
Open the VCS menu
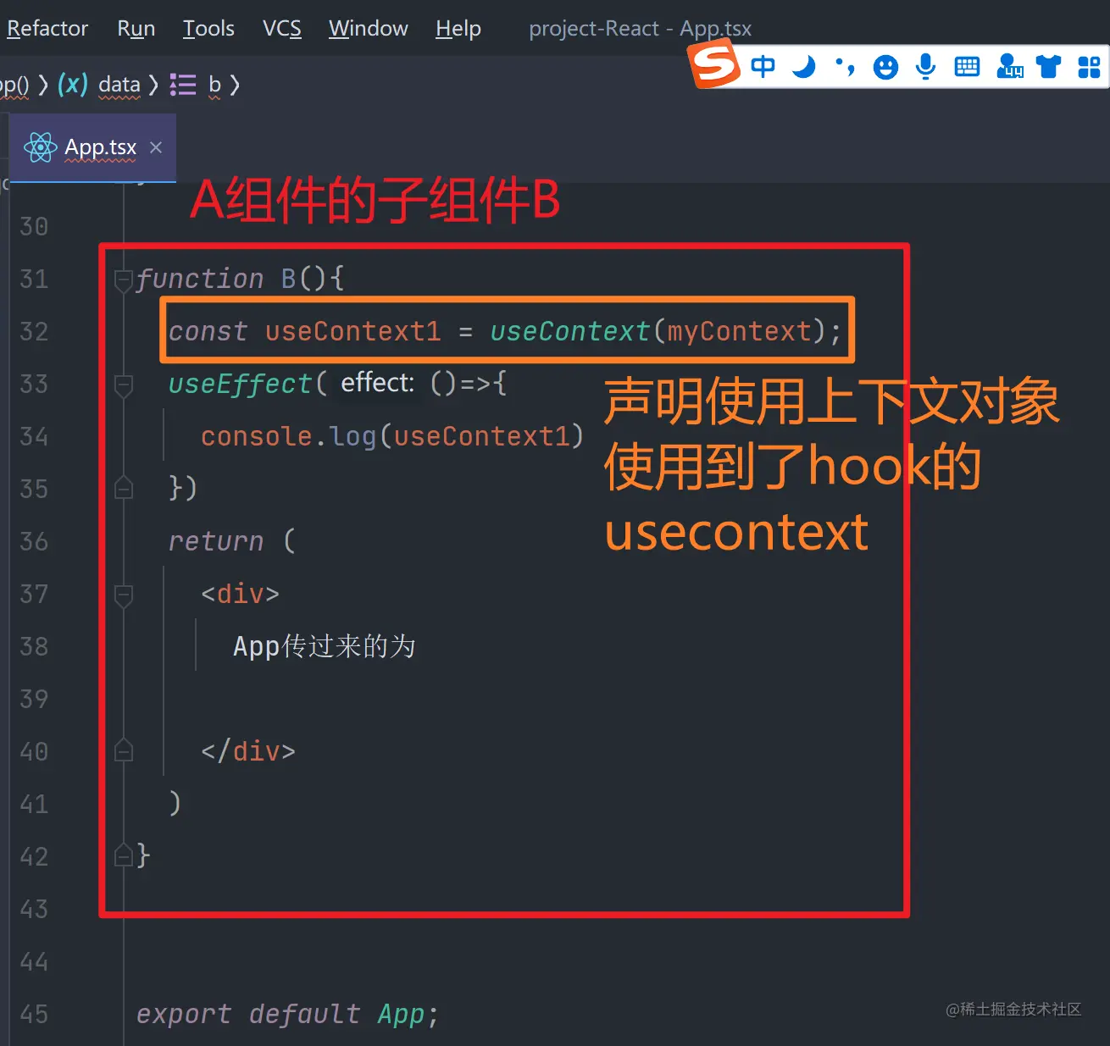[x=281, y=29]
